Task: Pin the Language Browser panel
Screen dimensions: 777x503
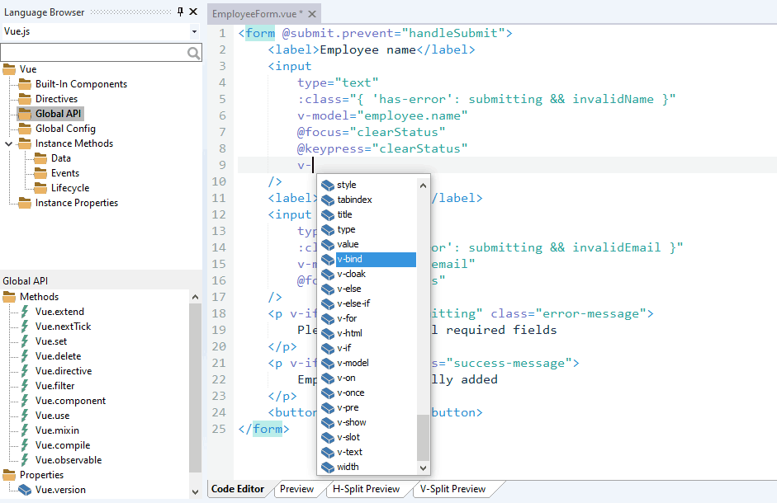Action: tap(181, 12)
